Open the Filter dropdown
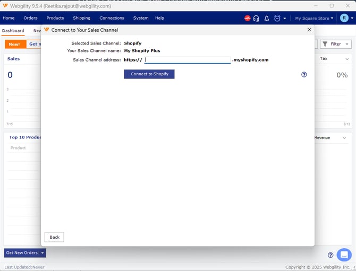Viewport: 356px width, 271px height. (336, 45)
